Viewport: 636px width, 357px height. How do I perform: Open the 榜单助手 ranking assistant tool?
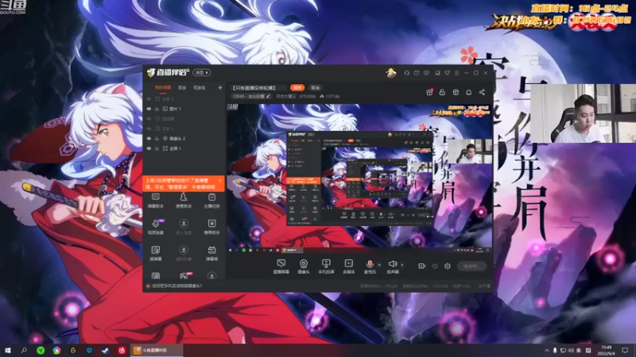point(211,227)
